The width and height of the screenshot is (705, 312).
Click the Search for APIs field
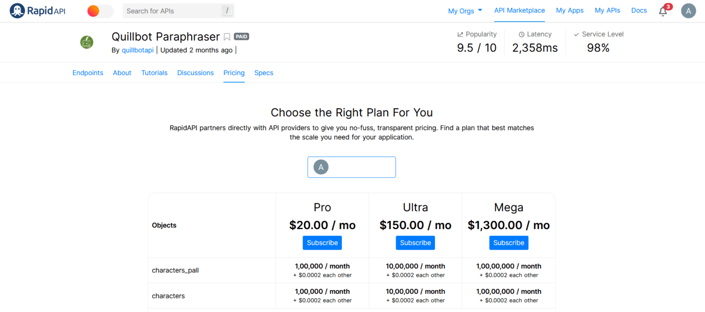tap(179, 11)
